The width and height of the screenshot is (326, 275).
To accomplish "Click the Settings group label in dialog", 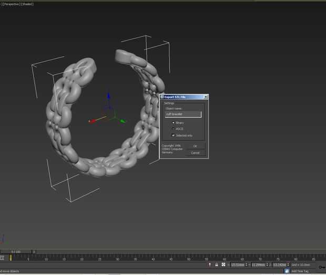I will pyautogui.click(x=169, y=103).
